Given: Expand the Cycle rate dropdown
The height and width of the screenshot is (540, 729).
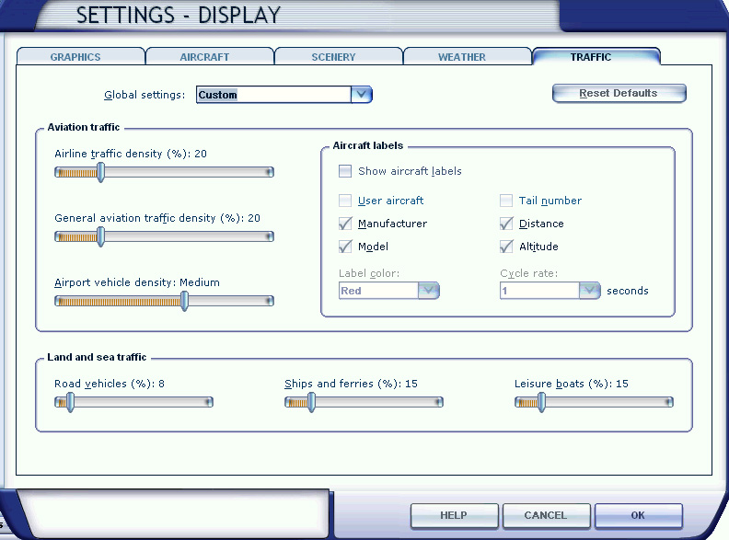Looking at the screenshot, I should [x=590, y=291].
